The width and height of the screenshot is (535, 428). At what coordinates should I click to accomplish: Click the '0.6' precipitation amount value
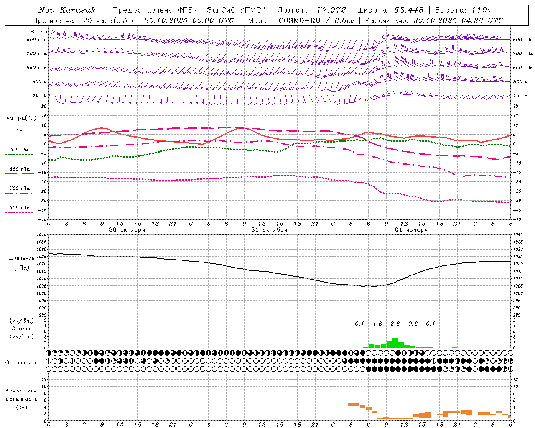(413, 324)
